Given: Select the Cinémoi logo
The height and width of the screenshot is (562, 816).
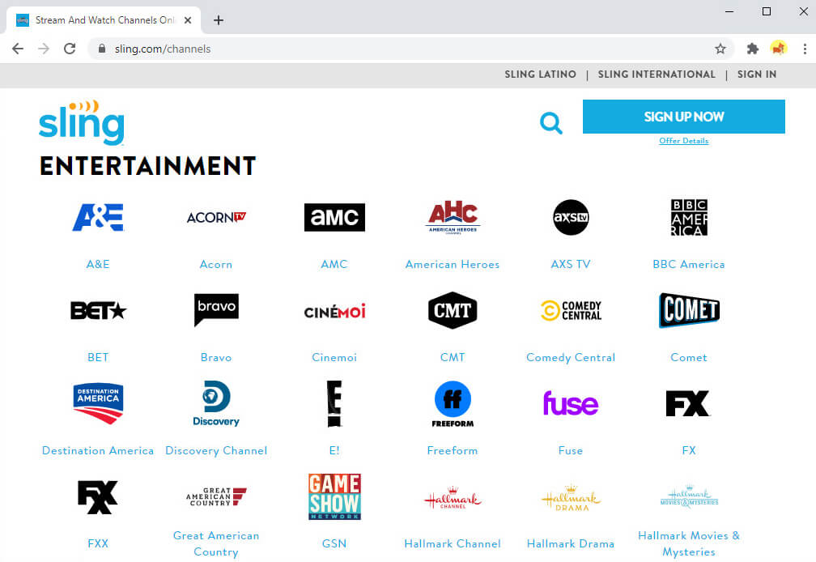Looking at the screenshot, I should click(x=334, y=311).
